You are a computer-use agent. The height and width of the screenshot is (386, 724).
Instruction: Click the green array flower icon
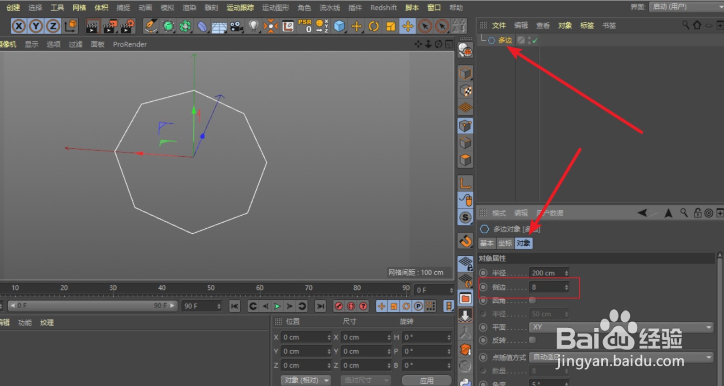point(185,26)
